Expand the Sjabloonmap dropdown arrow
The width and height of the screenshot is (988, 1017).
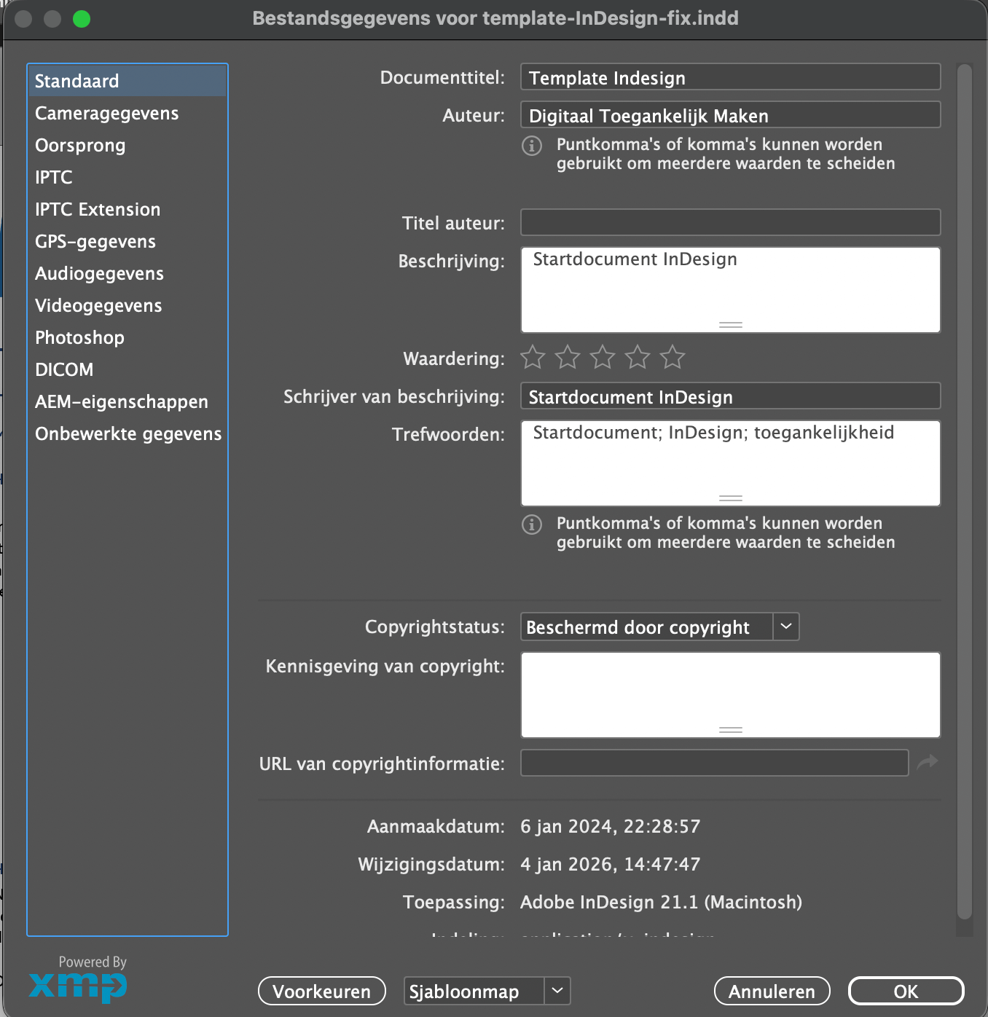click(x=557, y=991)
